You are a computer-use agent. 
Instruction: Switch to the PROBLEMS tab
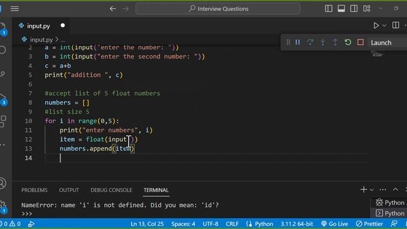(x=34, y=190)
